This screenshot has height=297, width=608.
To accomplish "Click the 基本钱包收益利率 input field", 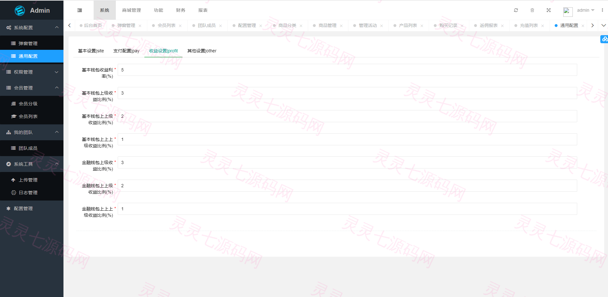I will click(347, 70).
